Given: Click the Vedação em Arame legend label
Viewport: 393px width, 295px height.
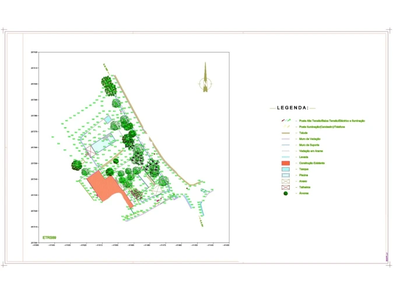Looking at the screenshot, I should click(311, 151).
